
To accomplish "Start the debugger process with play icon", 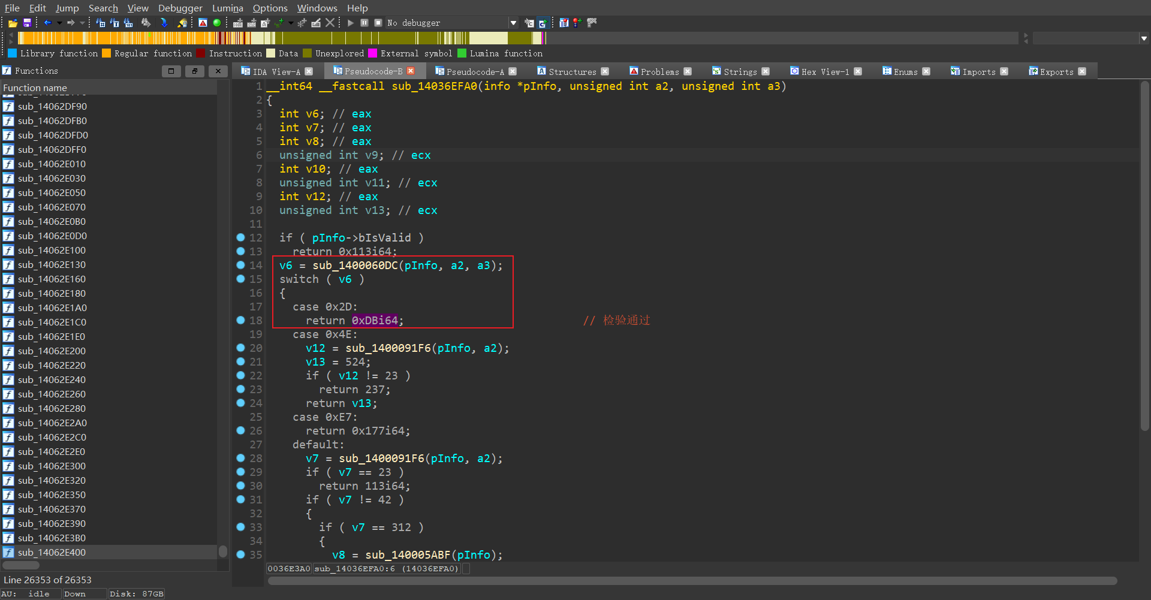I will click(351, 23).
